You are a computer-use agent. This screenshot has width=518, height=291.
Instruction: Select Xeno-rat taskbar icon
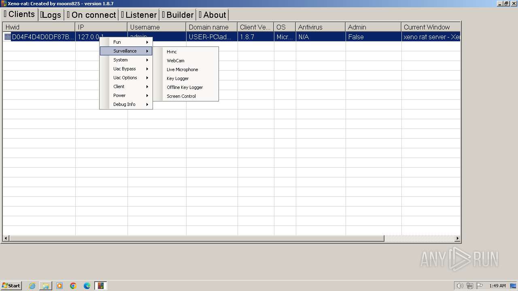coord(101,286)
